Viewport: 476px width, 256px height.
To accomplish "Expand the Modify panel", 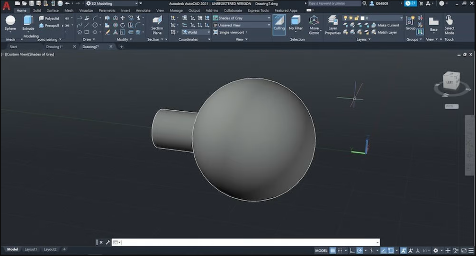I will 124,39.
